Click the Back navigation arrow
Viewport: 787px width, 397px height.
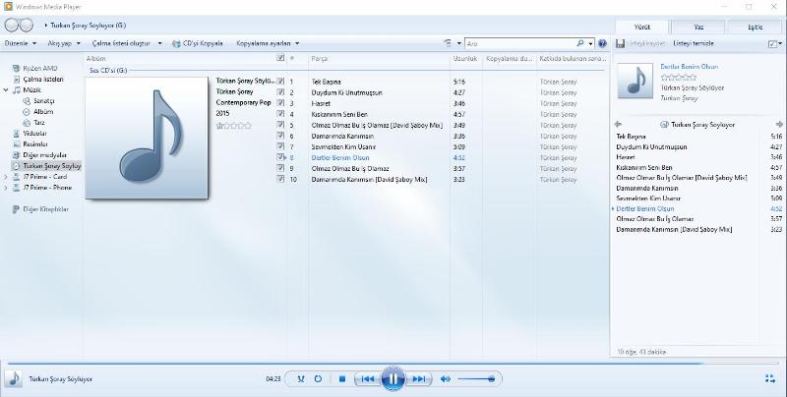point(11,26)
